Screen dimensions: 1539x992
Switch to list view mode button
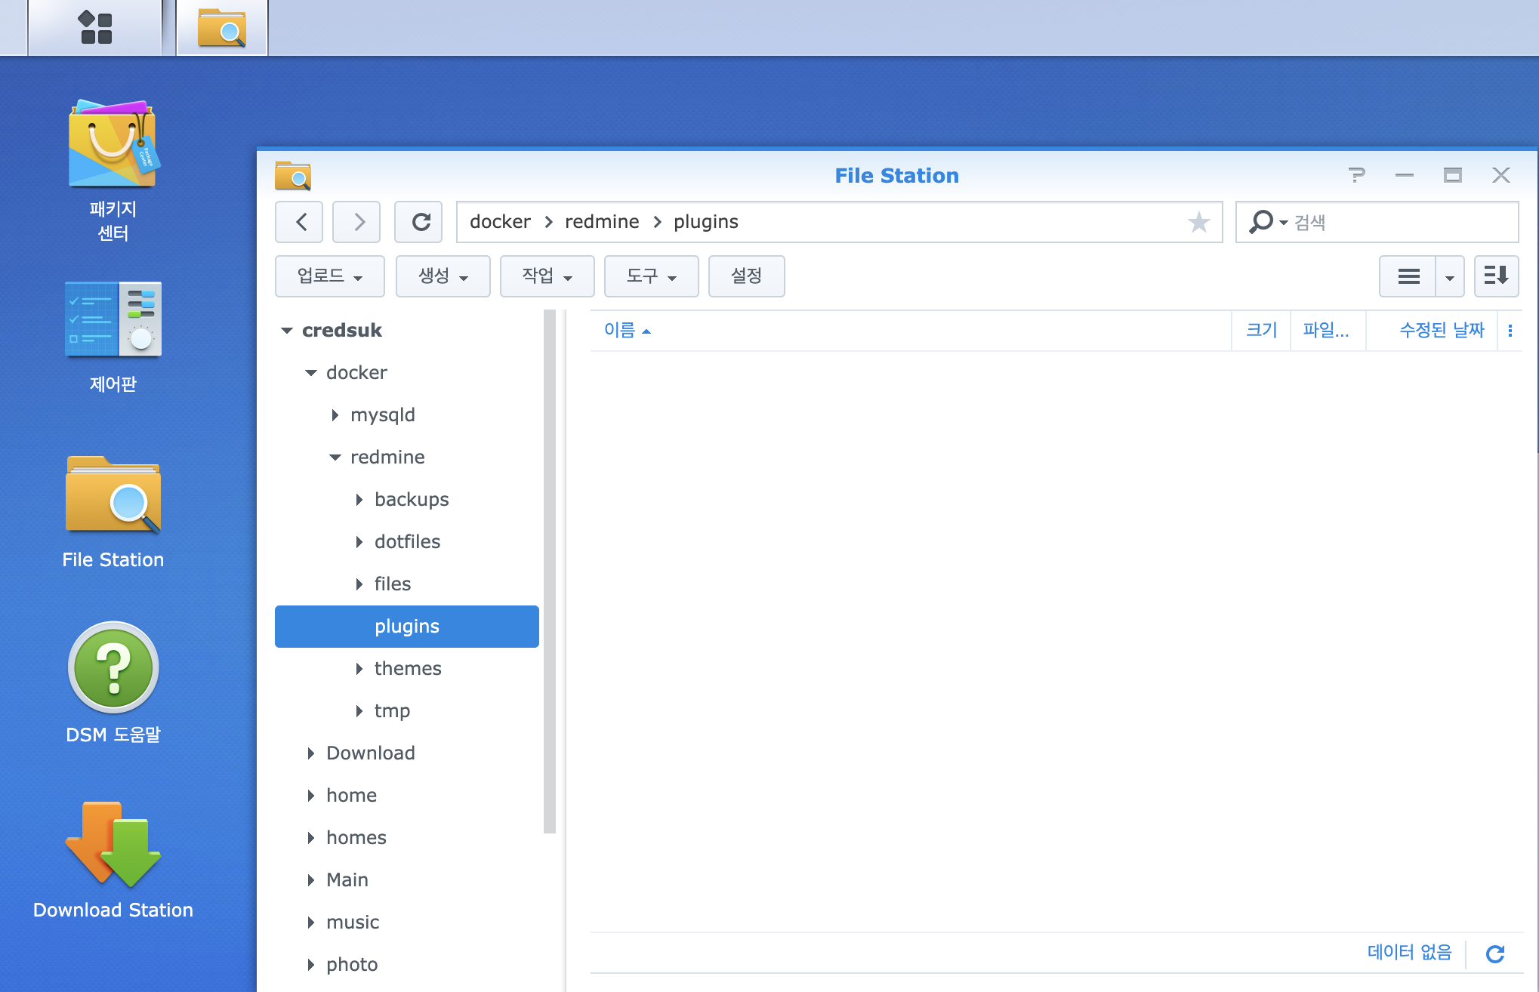coord(1408,276)
